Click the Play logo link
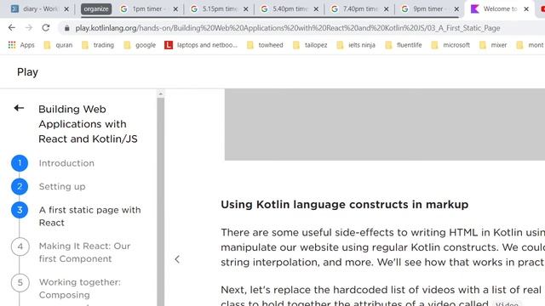545x306 pixels. point(27,71)
